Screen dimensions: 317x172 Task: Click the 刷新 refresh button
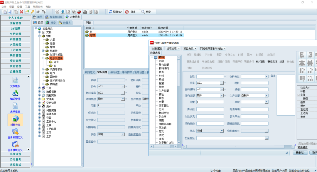tap(115, 12)
